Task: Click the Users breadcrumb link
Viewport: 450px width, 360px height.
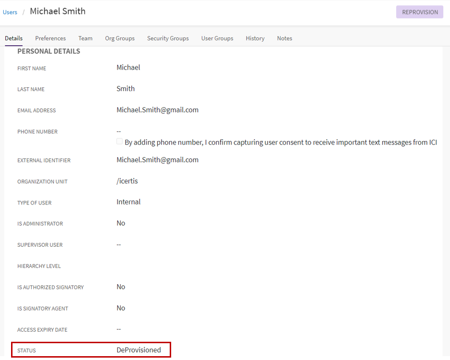Action: [x=10, y=12]
